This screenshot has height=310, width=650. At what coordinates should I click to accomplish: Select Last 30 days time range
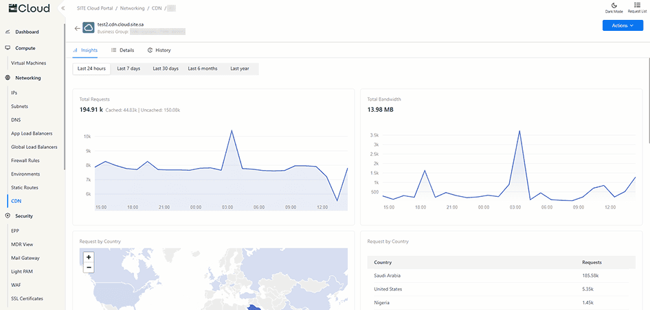[x=165, y=69]
